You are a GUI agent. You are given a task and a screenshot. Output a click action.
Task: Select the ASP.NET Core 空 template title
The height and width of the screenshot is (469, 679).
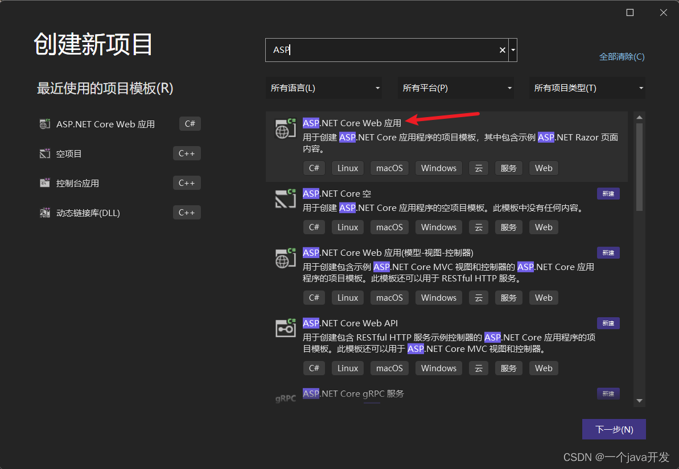pyautogui.click(x=336, y=193)
